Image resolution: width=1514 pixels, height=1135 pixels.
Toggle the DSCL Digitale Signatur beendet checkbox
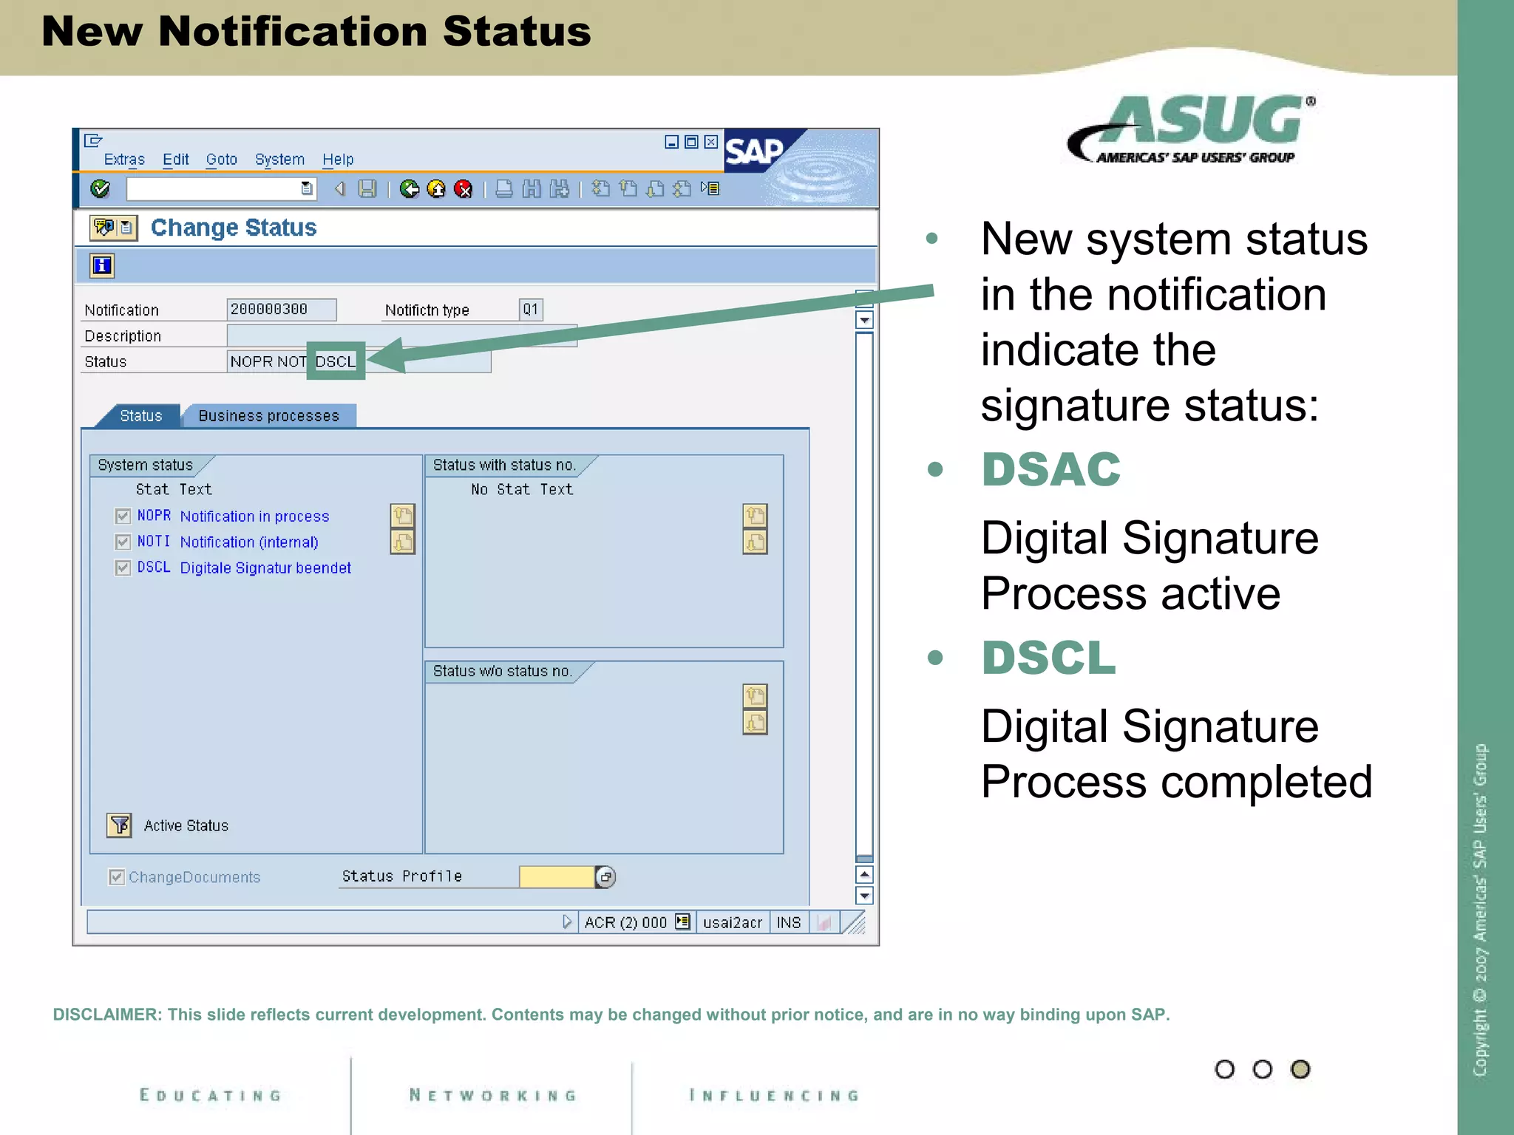pos(123,567)
